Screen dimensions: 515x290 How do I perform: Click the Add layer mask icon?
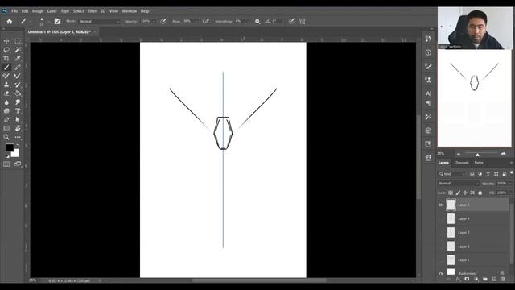click(467, 280)
